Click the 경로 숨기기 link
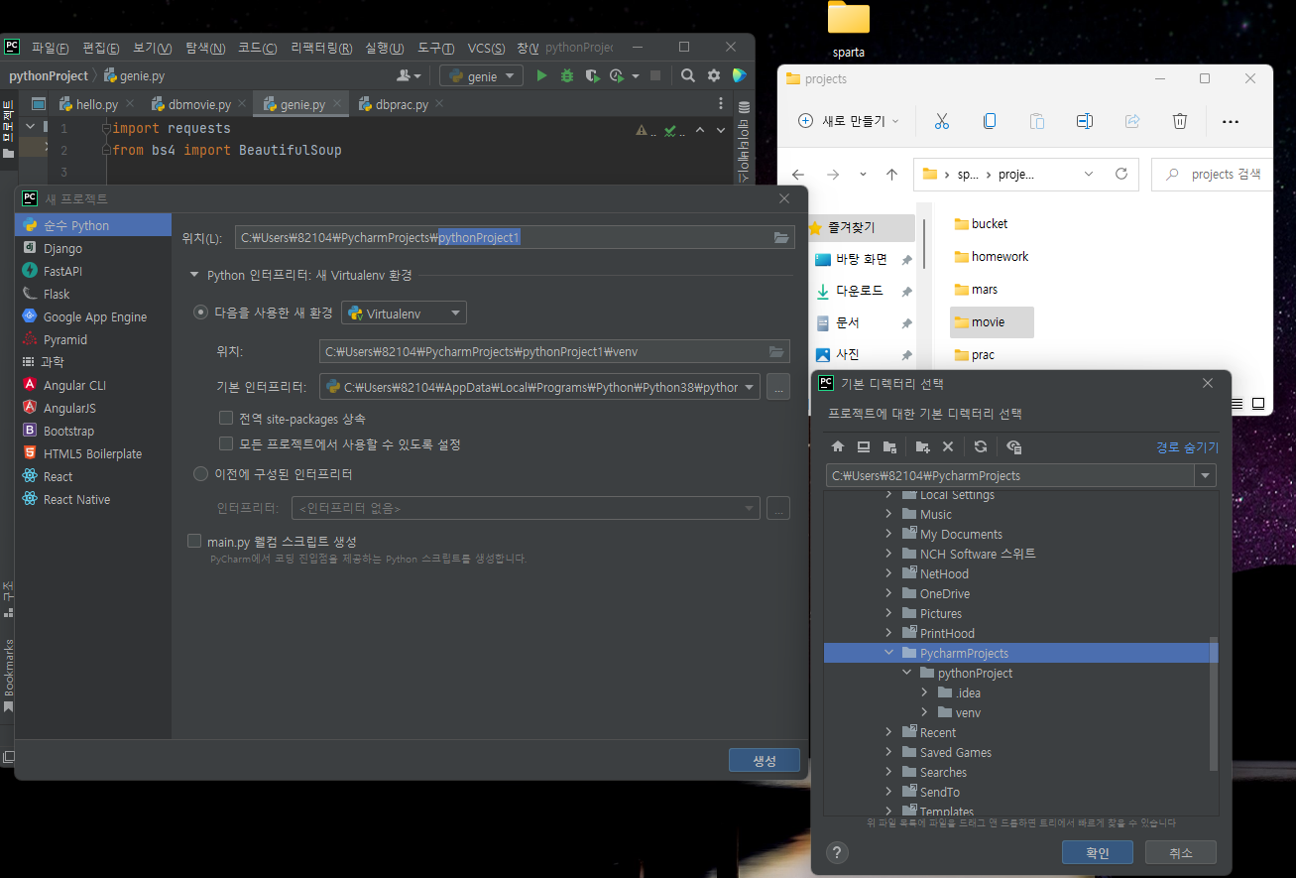The image size is (1296, 878). pyautogui.click(x=1187, y=447)
